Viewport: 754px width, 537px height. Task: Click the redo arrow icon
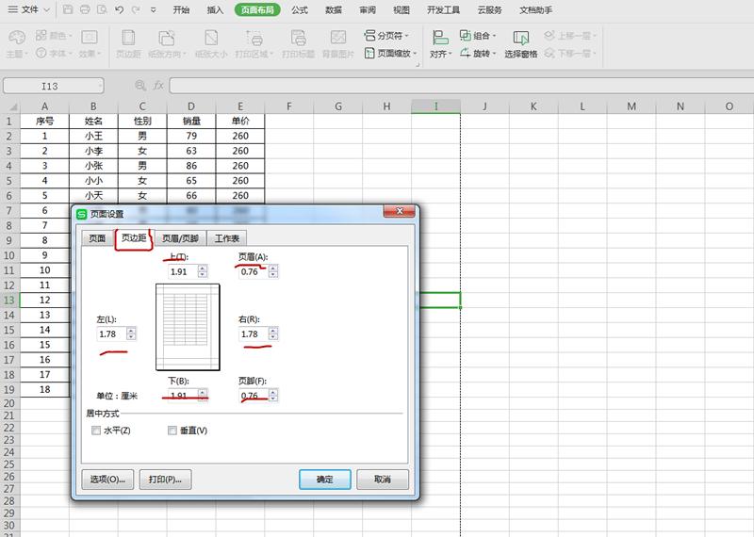136,9
